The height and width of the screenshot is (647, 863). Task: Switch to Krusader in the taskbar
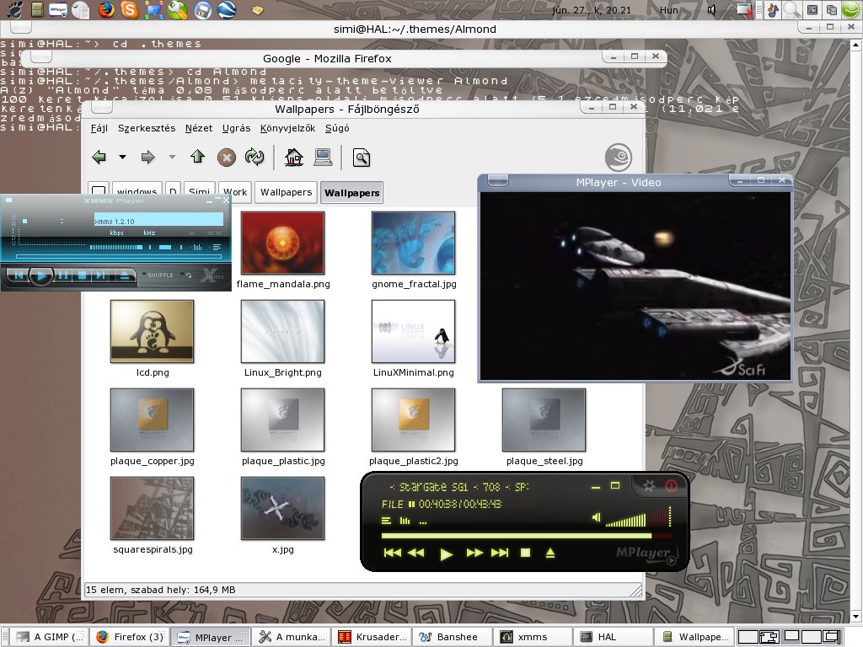point(373,637)
